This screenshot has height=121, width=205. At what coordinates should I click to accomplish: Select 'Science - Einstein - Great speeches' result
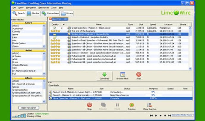[x=119, y=53]
